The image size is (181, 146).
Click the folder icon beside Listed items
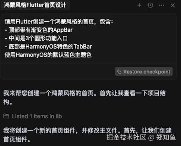[6, 116]
